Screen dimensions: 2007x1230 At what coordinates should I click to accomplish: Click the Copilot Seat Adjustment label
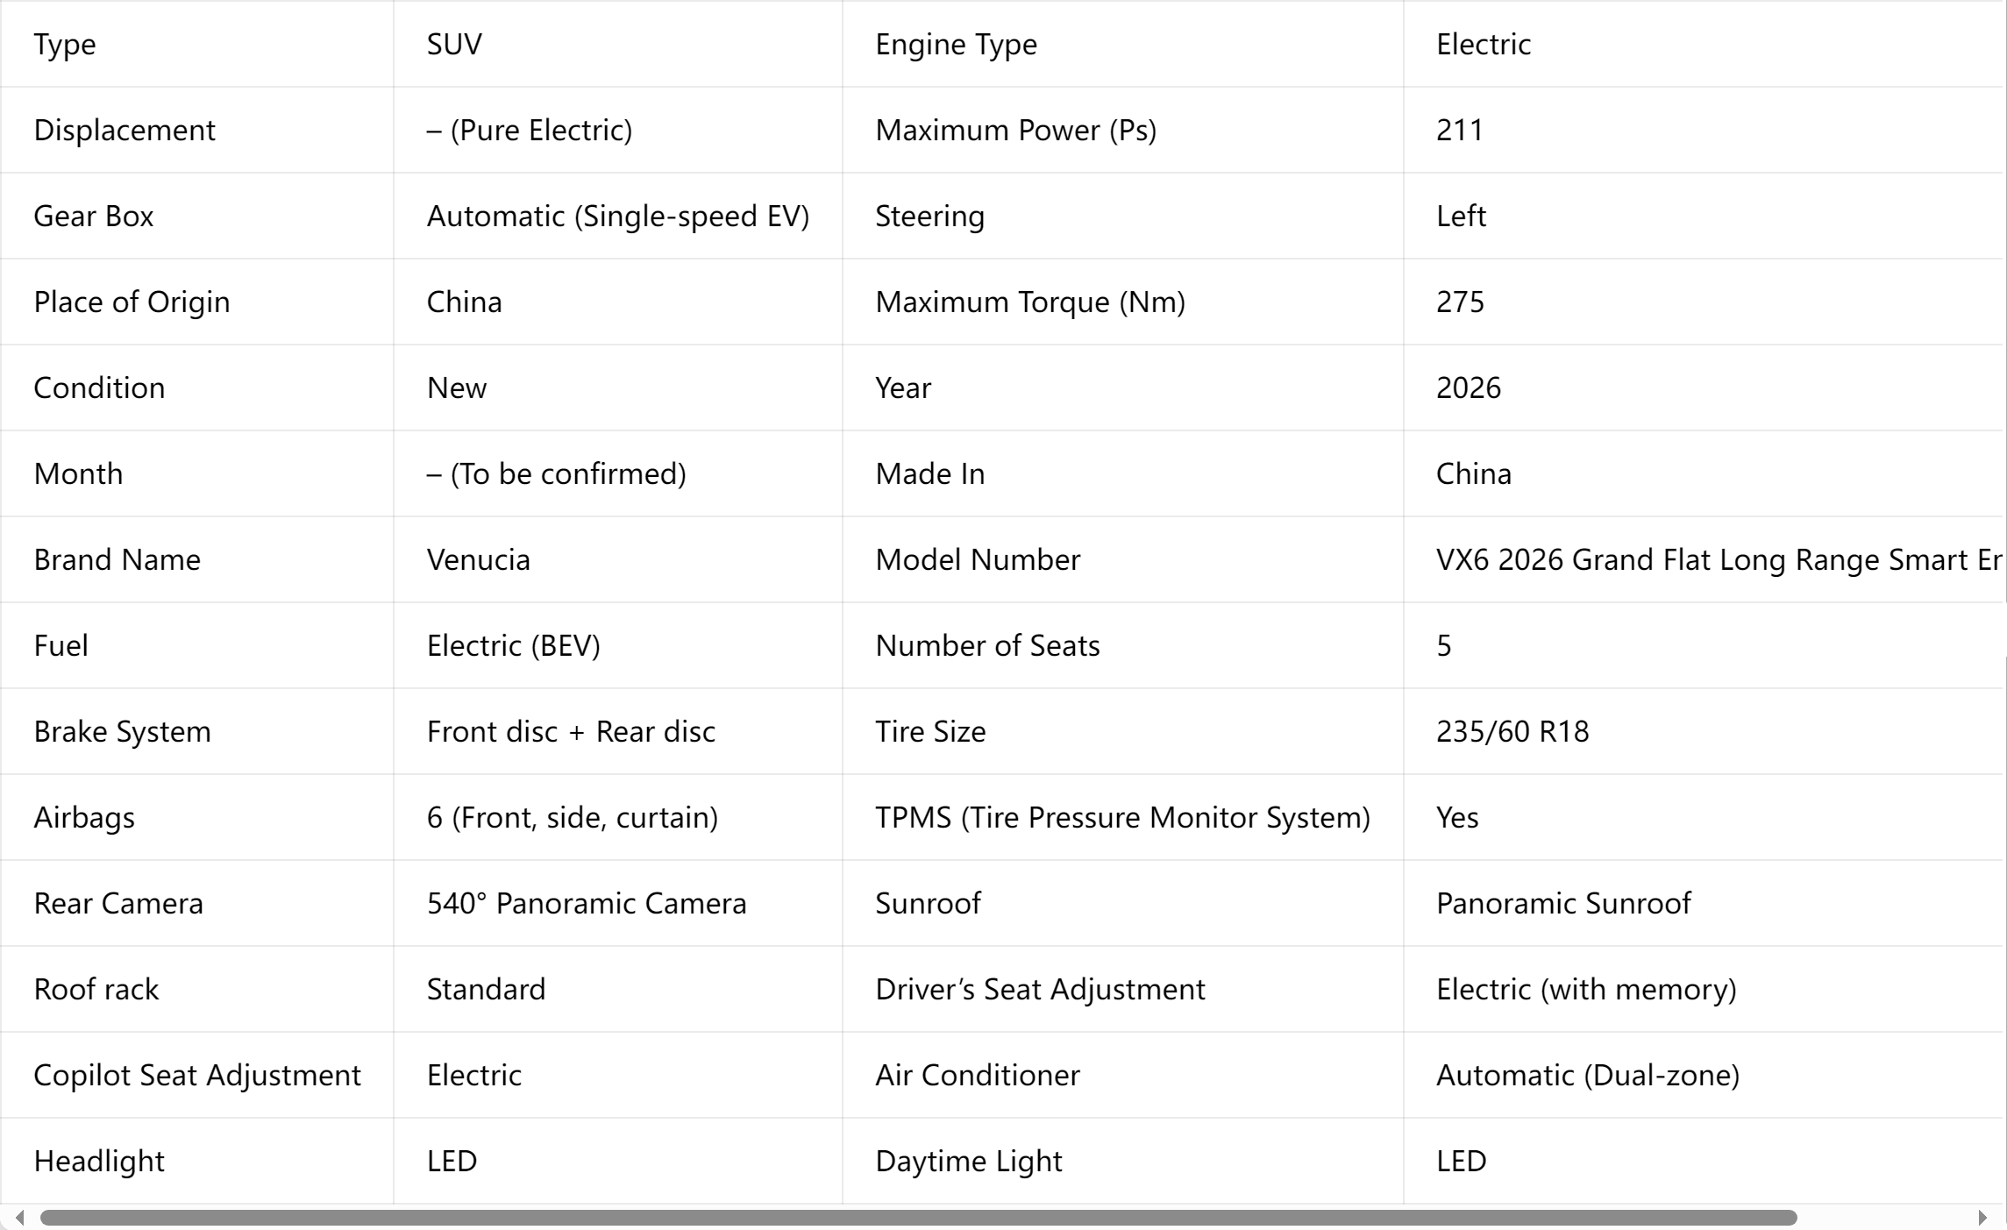[197, 1075]
